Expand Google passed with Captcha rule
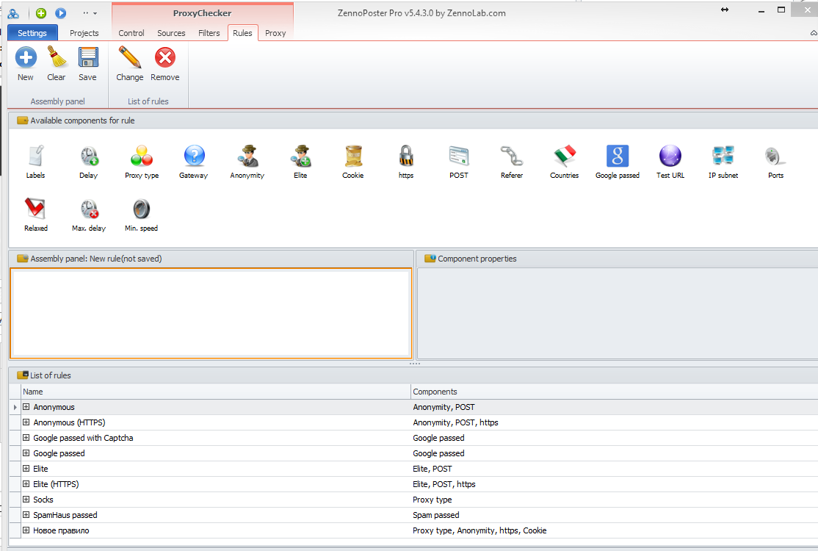Image resolution: width=818 pixels, height=551 pixels. pyautogui.click(x=26, y=438)
